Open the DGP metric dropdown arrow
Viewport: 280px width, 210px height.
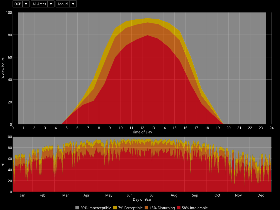click(26, 4)
